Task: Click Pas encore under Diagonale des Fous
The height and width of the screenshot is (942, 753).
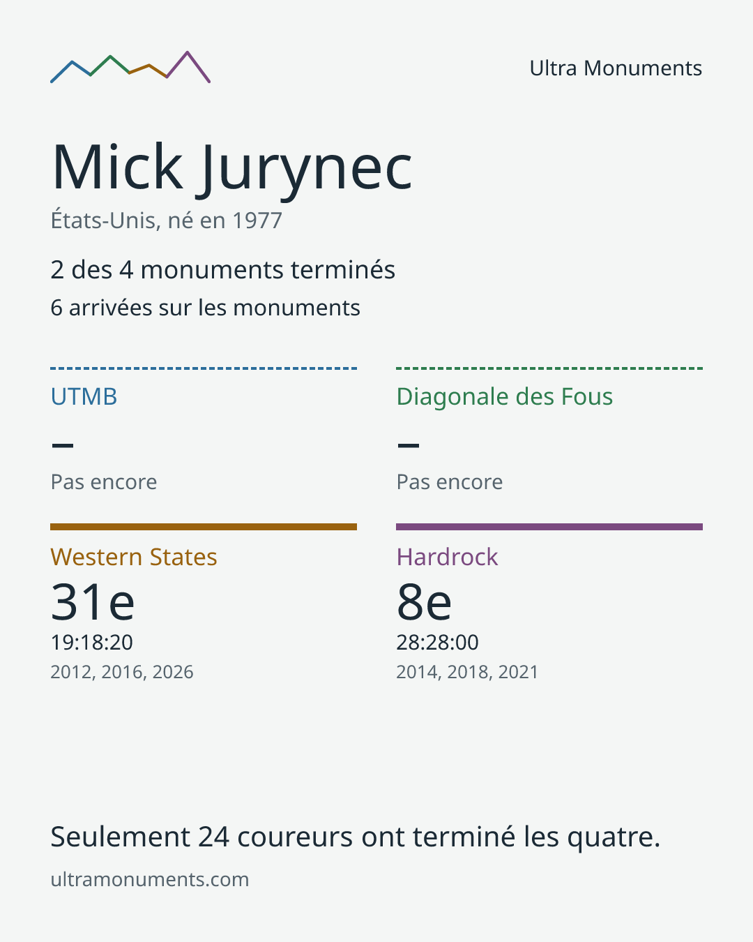Action: (450, 482)
